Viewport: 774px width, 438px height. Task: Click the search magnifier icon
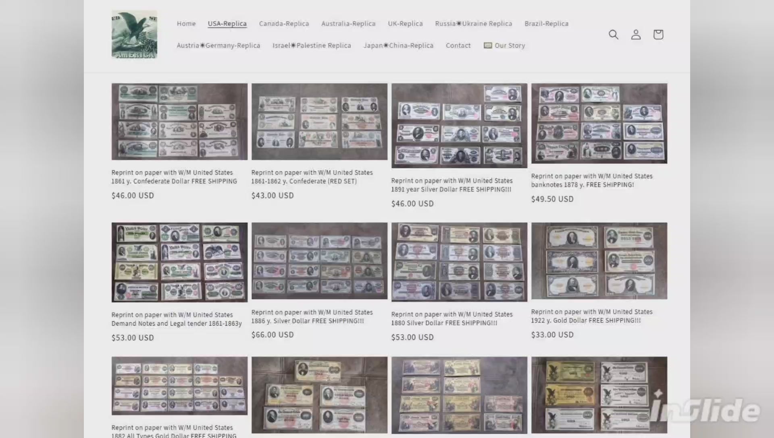[613, 35]
